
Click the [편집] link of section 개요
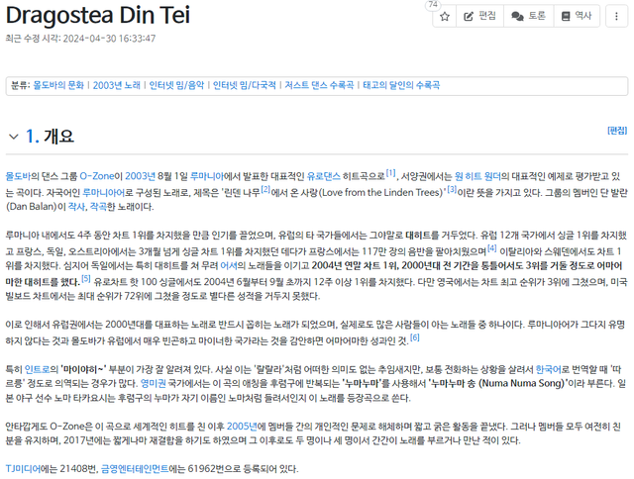[617, 131]
